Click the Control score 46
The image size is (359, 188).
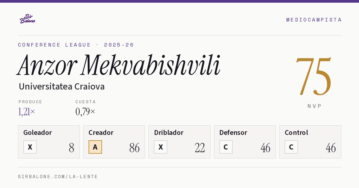point(331,148)
